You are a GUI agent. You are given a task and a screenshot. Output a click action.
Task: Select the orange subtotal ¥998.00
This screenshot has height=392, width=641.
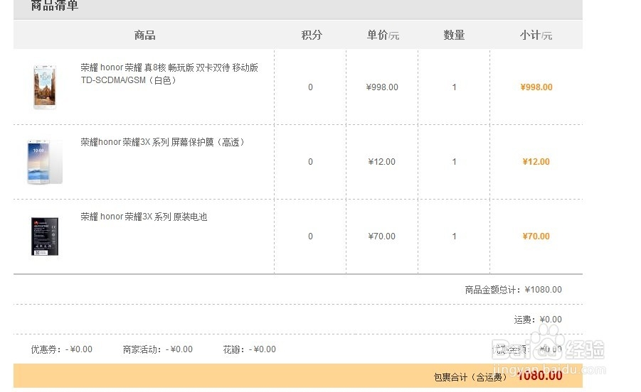[536, 87]
